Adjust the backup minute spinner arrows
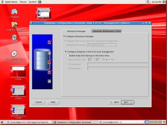 click(101, 60)
